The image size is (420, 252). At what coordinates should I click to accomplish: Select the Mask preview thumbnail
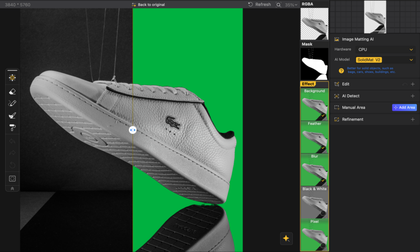click(314, 64)
